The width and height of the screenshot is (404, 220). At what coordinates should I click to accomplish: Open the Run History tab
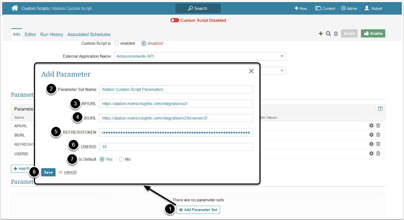(x=52, y=35)
